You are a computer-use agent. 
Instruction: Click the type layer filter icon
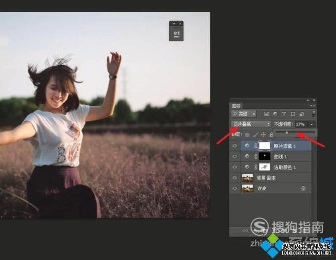pyautogui.click(x=285, y=114)
